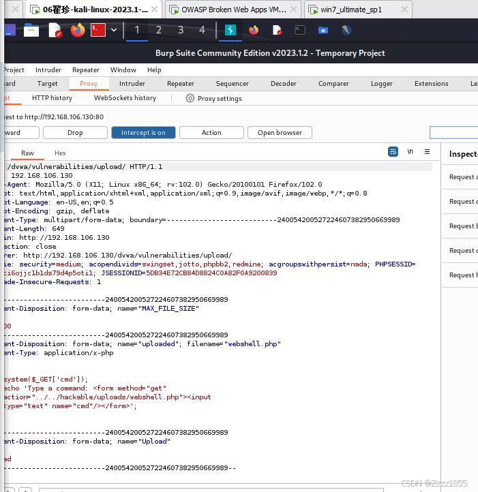Open the Project menu
The width and height of the screenshot is (478, 492).
(x=14, y=70)
